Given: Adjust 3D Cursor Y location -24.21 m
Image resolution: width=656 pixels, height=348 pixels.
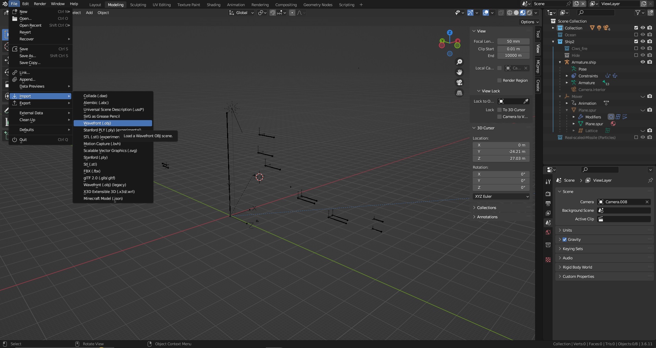Looking at the screenshot, I should 501,152.
